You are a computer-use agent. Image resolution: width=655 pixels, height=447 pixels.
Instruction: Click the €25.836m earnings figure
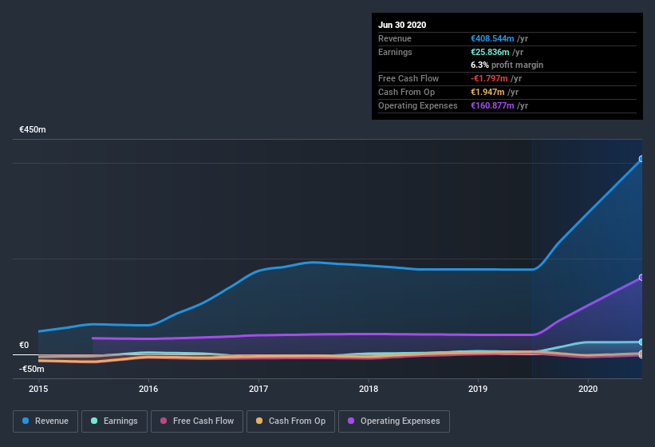[x=489, y=52]
